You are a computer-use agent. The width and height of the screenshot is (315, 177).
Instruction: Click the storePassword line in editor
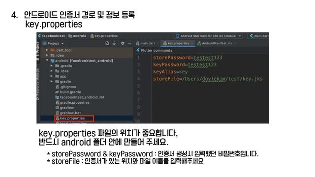pyautogui.click(x=188, y=58)
